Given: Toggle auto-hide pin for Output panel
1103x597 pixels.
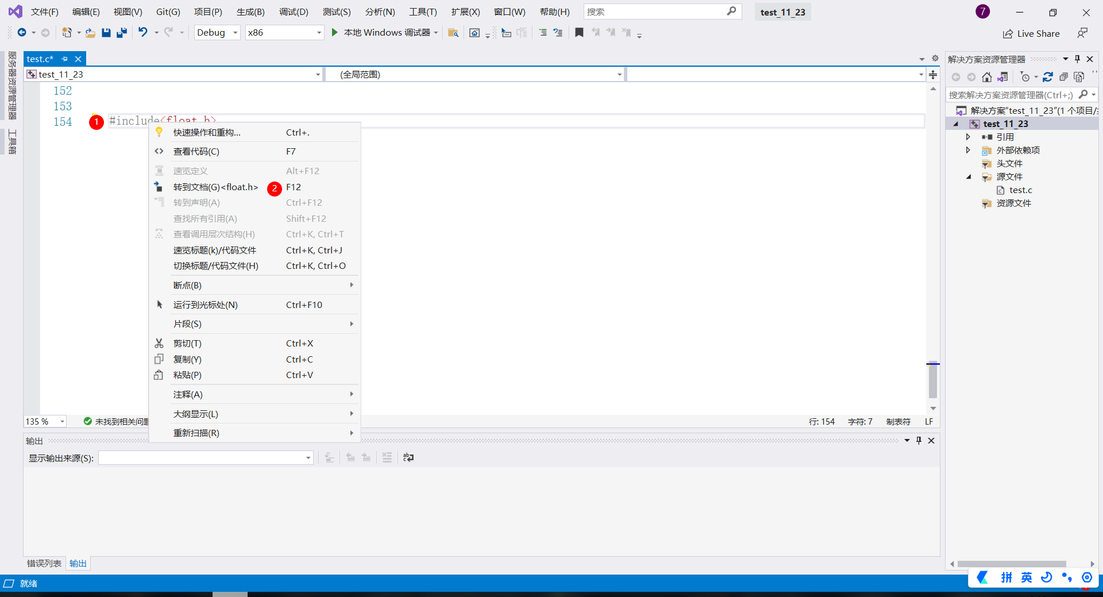Looking at the screenshot, I should (x=919, y=441).
